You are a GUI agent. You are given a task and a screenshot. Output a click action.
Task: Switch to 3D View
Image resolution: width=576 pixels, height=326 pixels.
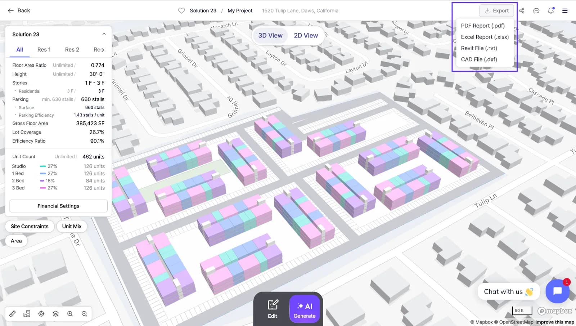click(x=270, y=35)
